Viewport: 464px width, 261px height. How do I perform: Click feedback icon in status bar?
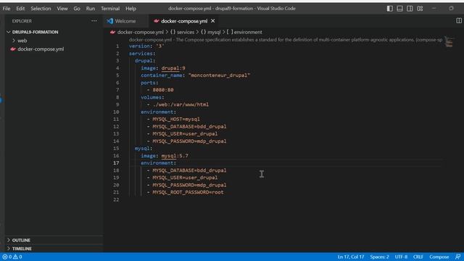457,257
